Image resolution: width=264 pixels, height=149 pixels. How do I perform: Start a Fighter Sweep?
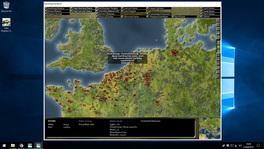click(57, 14)
